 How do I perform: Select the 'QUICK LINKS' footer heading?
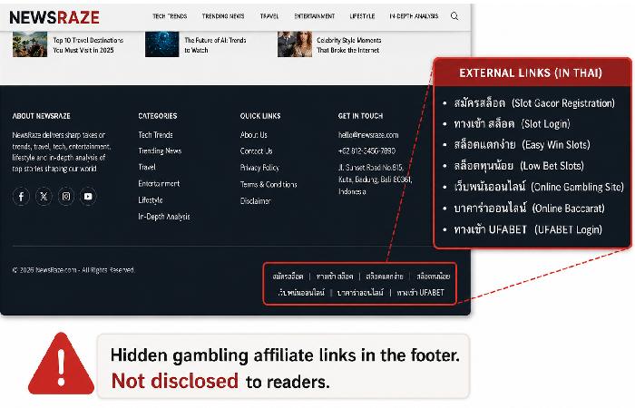pos(260,116)
